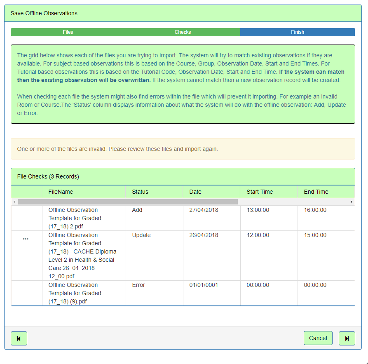
Task: Click the 'File Checks (3 Records)' heading
Action: (x=48, y=176)
